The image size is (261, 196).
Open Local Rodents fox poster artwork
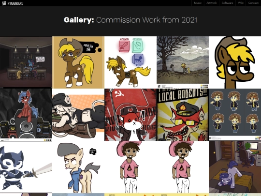183,115
